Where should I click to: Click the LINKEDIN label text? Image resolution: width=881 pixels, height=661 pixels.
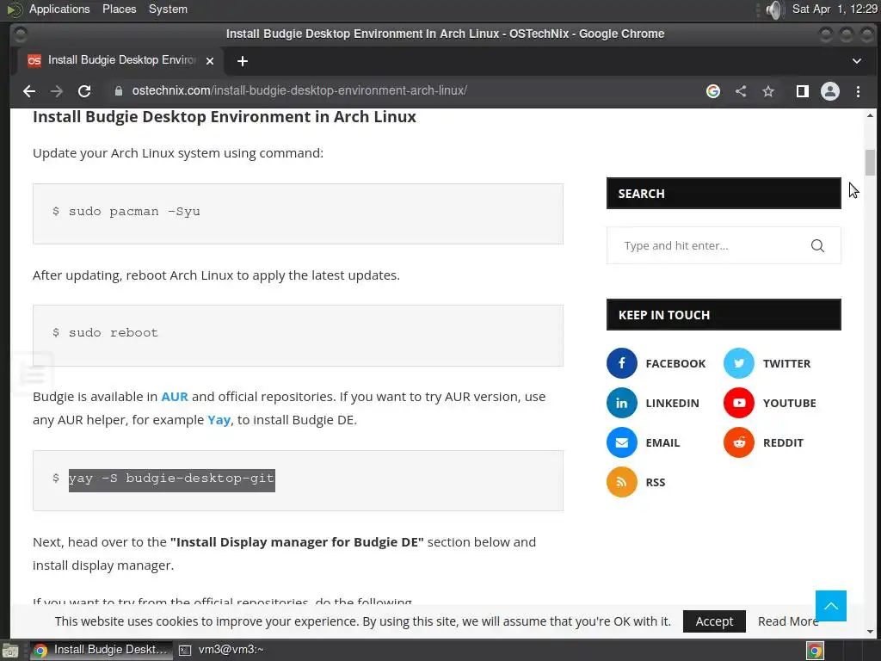coord(673,403)
